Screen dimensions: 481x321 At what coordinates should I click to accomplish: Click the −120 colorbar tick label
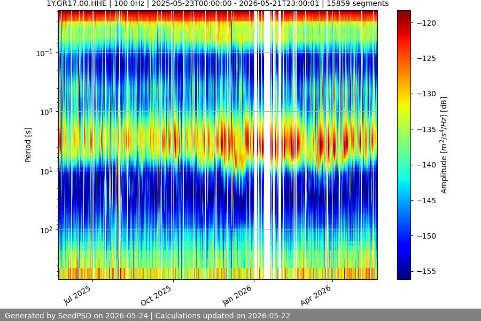click(x=426, y=23)
